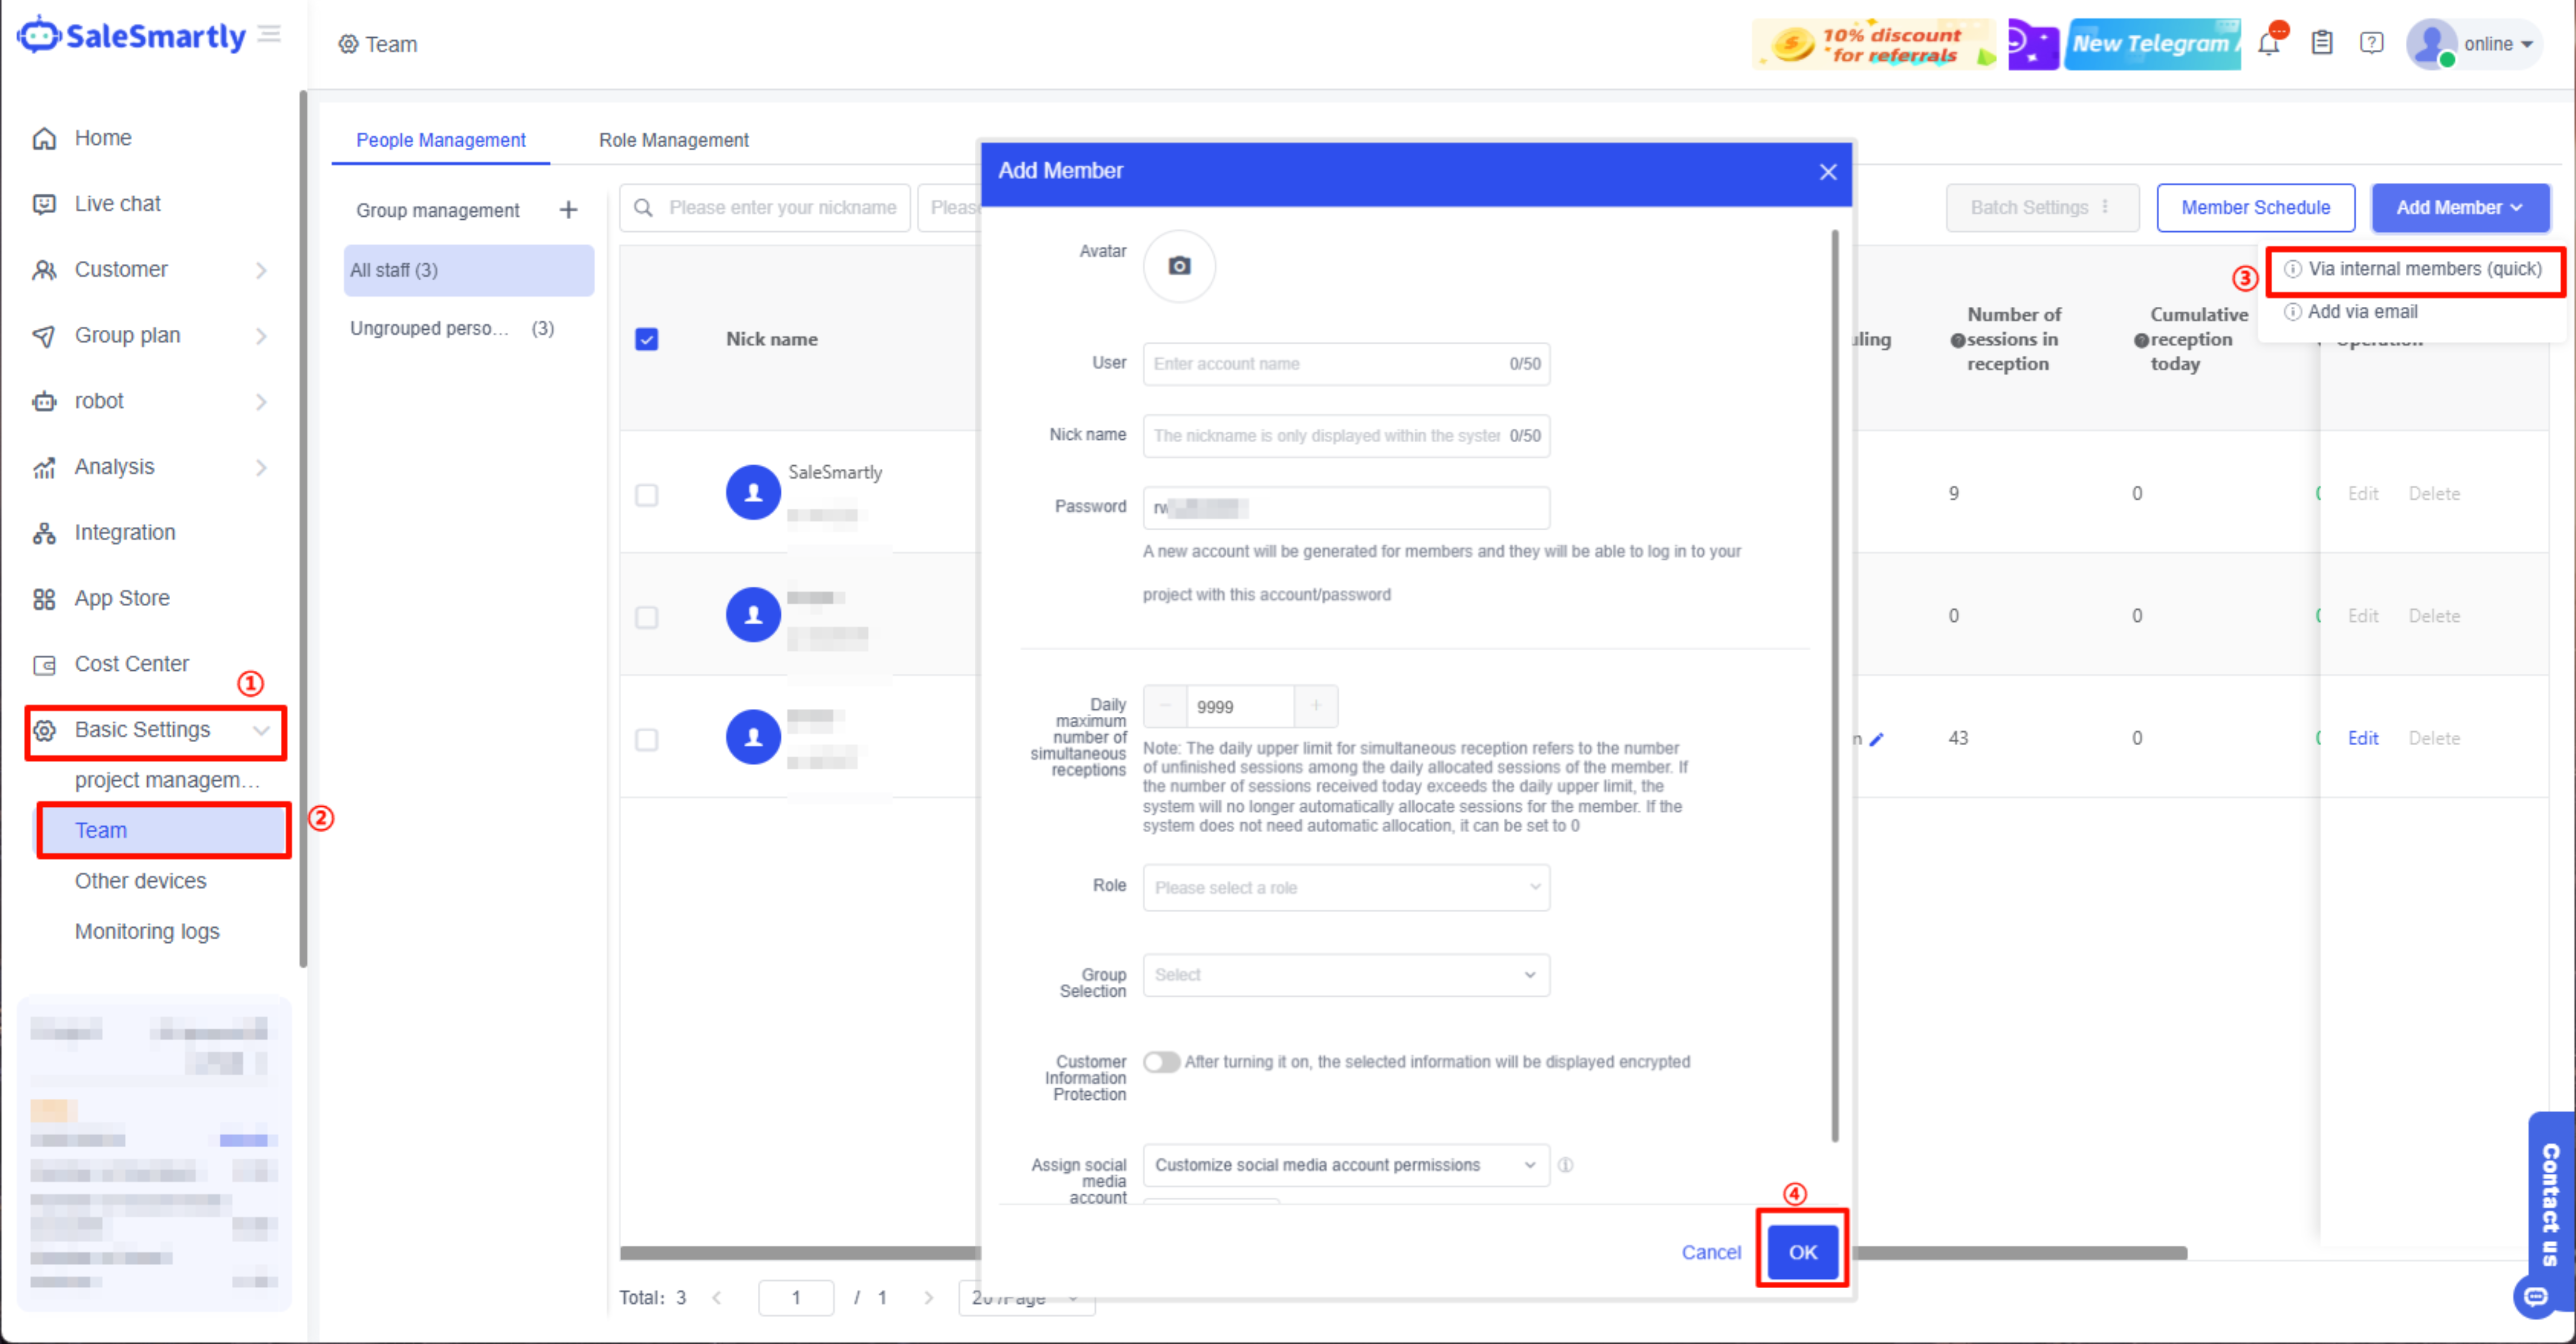Click the clipboard icon in the header
Screen dimensions: 2576x1344
tap(2321, 44)
